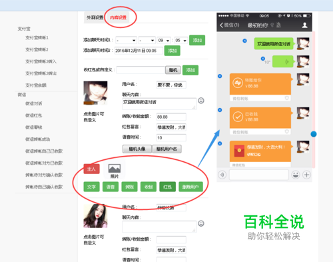Click the amount field showing 88.88
The width and height of the screenshot is (333, 262).
click(171, 117)
